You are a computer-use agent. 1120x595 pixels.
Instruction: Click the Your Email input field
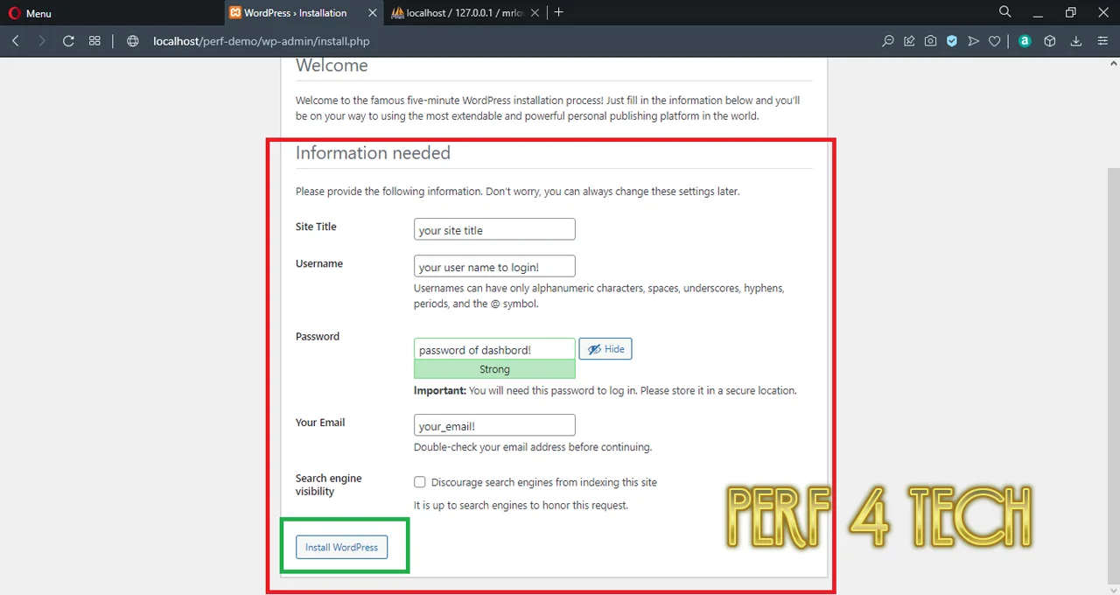494,425
